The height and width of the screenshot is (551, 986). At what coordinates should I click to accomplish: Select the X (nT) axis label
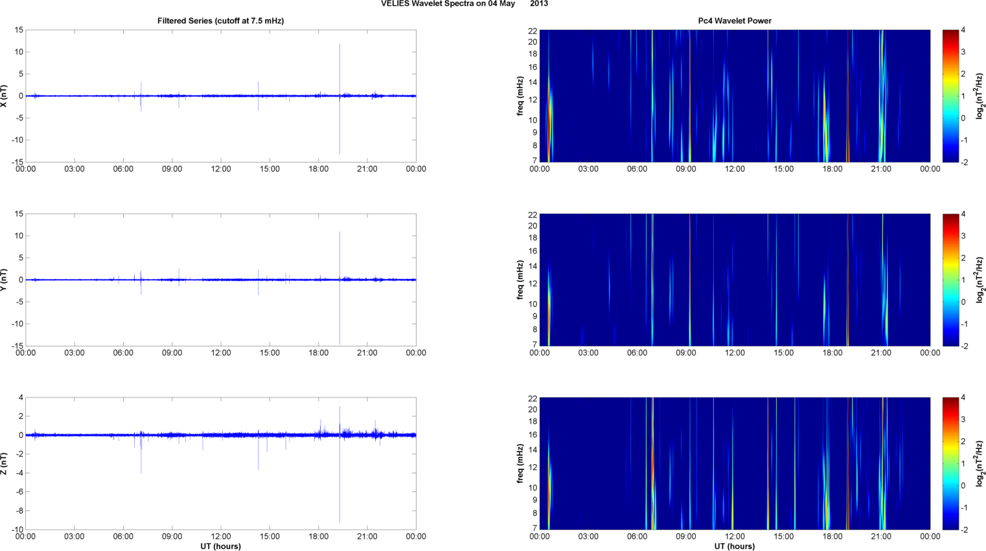4,96
